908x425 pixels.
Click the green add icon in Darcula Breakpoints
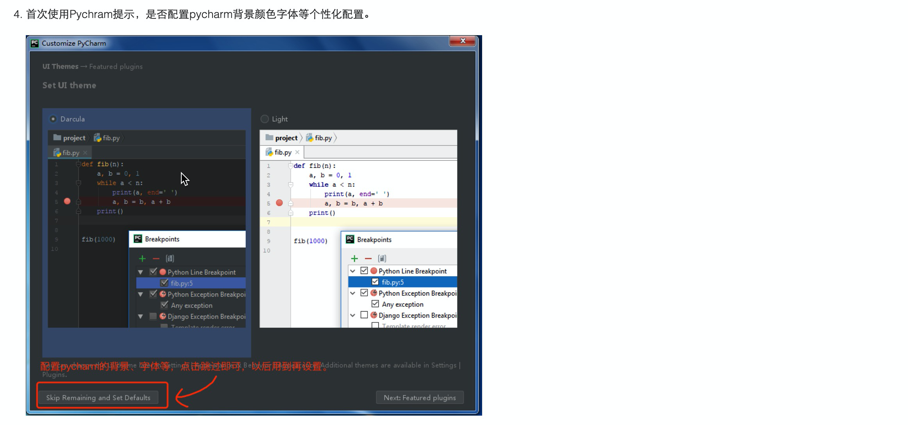coord(142,259)
